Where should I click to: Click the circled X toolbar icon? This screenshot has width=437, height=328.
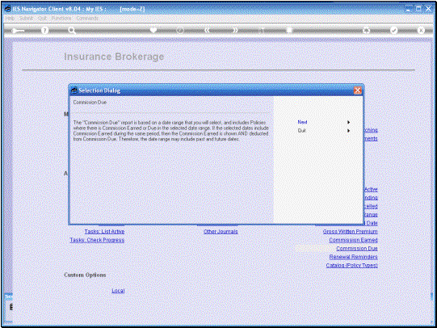pos(421,30)
